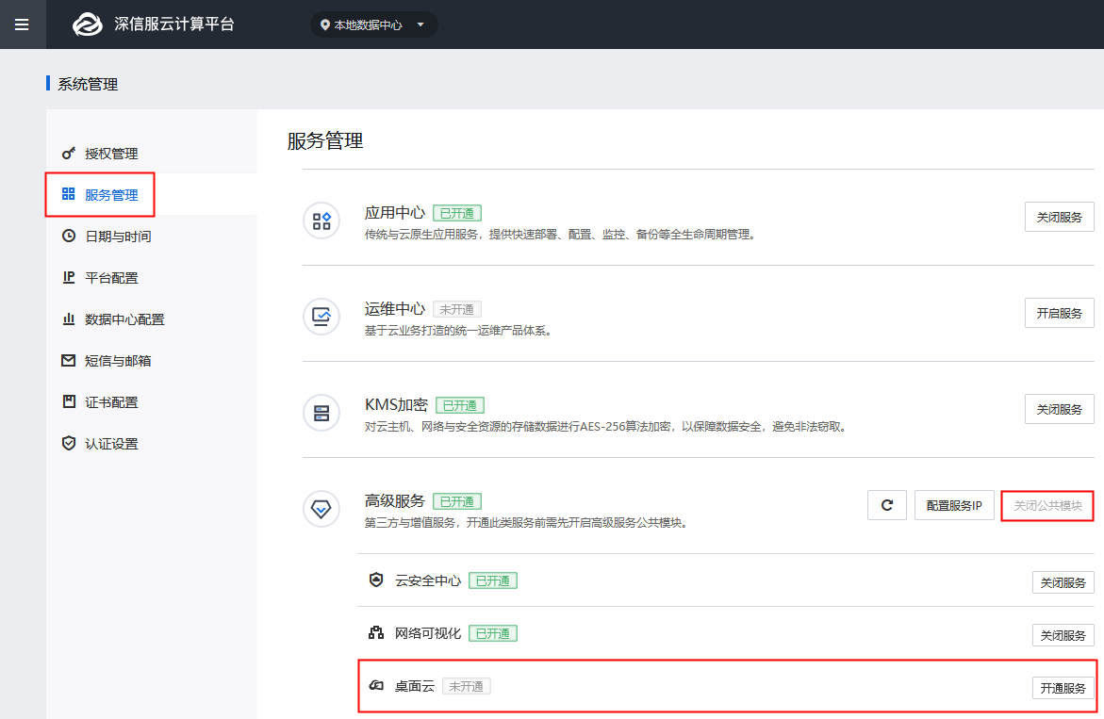Click the KMS加密 service title

(396, 404)
